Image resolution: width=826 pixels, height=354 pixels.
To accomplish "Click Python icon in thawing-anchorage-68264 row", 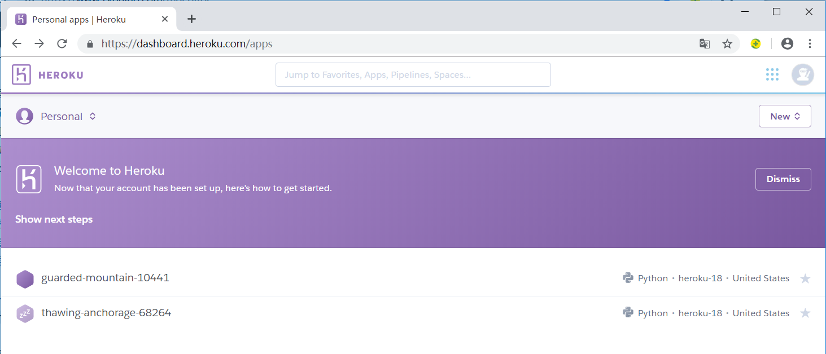I will (x=628, y=313).
